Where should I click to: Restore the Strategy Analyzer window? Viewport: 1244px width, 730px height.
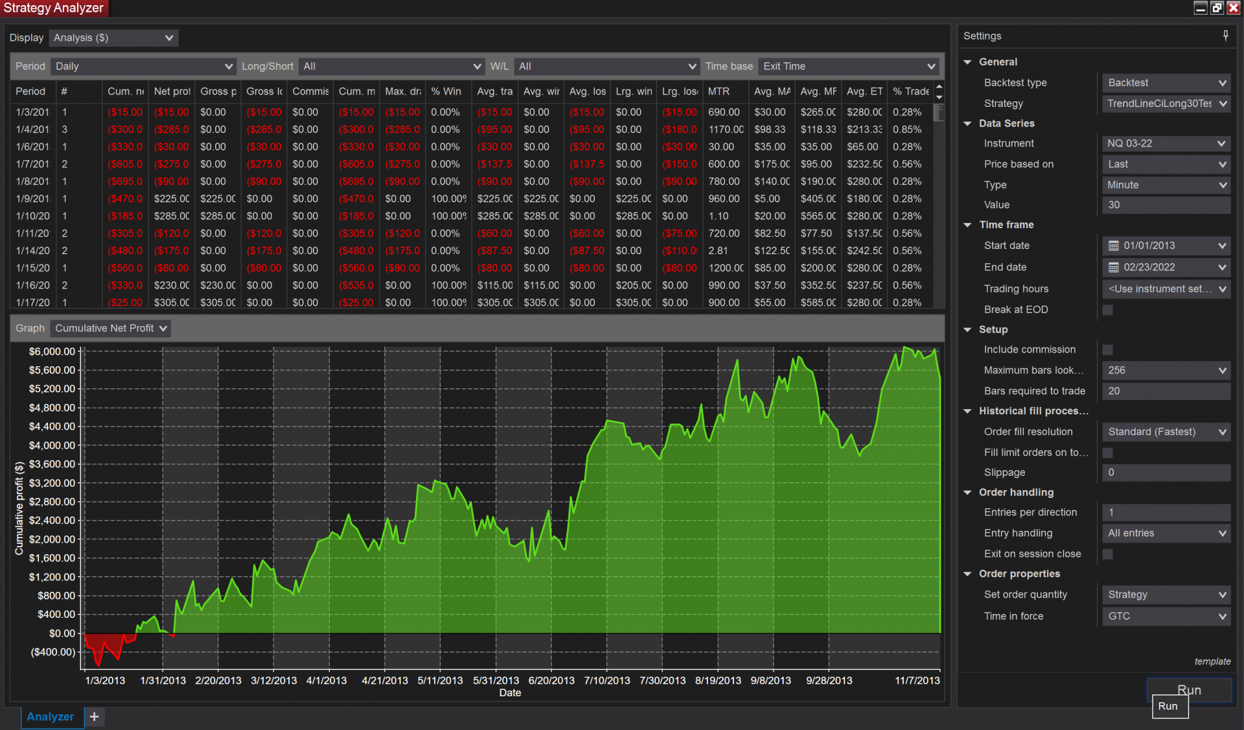point(1217,8)
